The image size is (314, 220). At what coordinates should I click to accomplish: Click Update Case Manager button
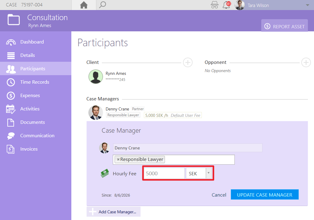tap(265, 195)
